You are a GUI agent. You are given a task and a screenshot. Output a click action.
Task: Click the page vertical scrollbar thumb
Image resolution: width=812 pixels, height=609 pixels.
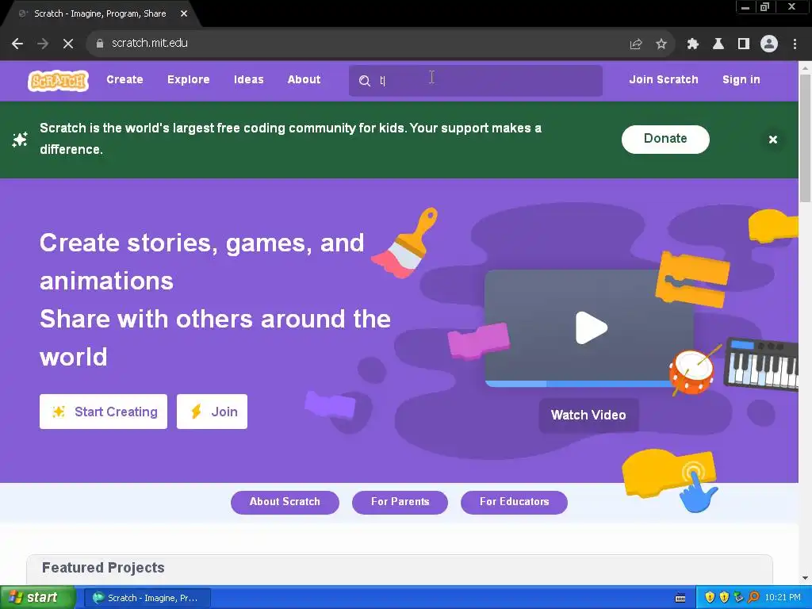[x=806, y=138]
